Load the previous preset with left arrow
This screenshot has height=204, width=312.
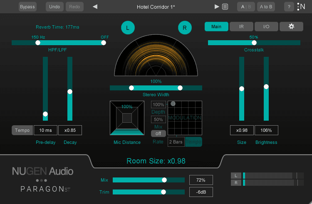pyautogui.click(x=95, y=7)
